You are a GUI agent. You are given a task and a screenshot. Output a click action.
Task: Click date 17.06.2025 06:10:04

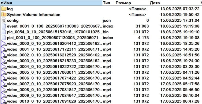[x=180, y=96]
